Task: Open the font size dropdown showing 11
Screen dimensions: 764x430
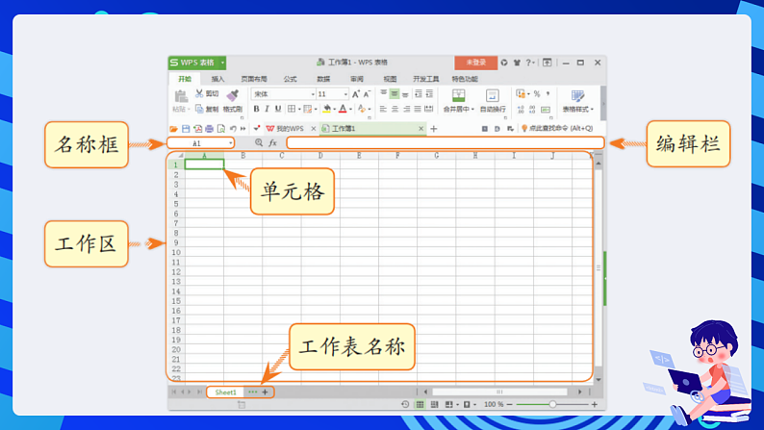Action: point(344,94)
